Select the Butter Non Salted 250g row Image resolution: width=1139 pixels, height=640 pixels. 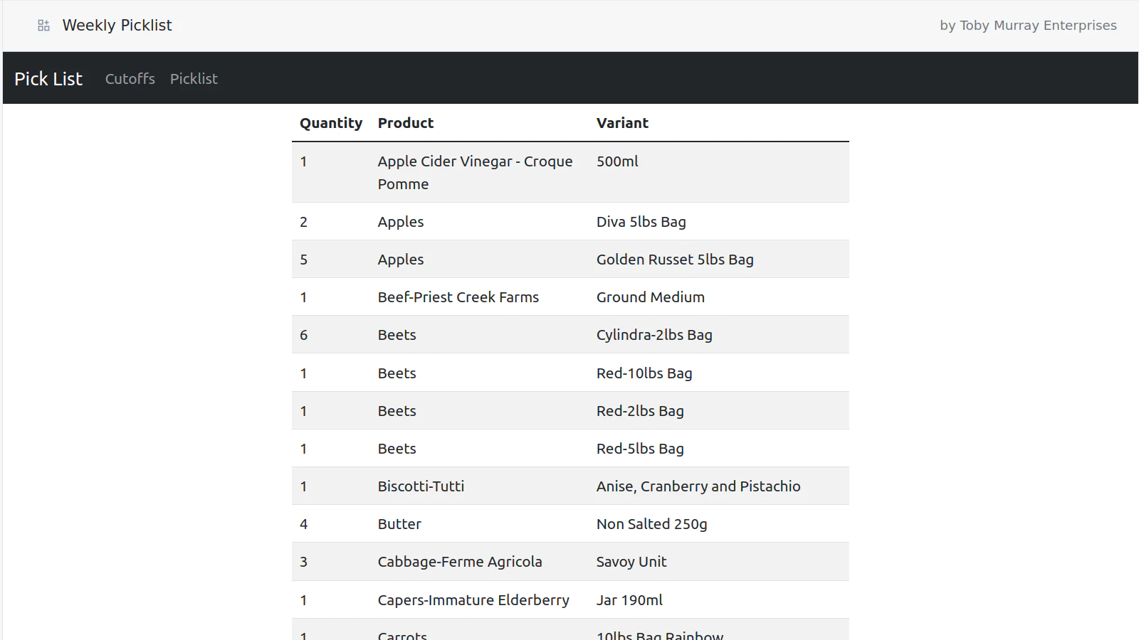coord(569,523)
